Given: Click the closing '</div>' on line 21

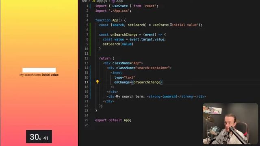Looking at the screenshot, I should pyautogui.click(x=108, y=101).
